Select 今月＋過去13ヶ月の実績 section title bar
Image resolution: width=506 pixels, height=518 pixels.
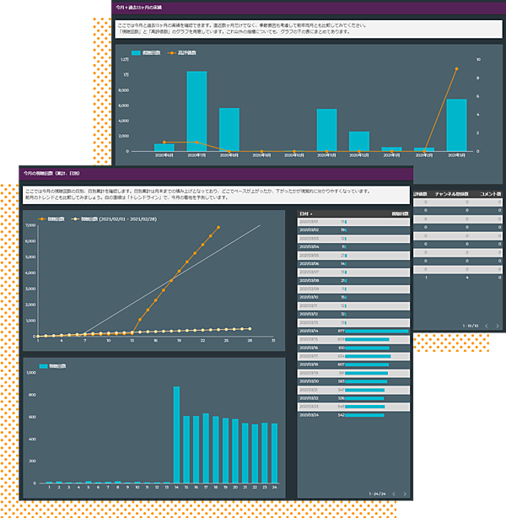pyautogui.click(x=297, y=7)
